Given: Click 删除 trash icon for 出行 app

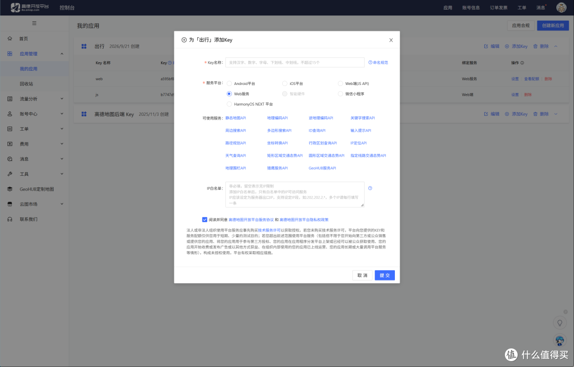Looking at the screenshot, I should click(x=535, y=46).
